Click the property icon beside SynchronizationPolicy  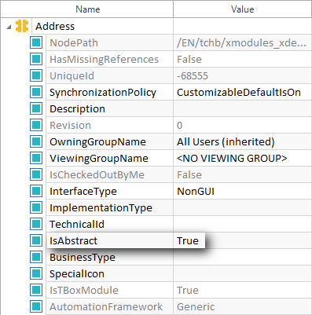tap(36, 92)
